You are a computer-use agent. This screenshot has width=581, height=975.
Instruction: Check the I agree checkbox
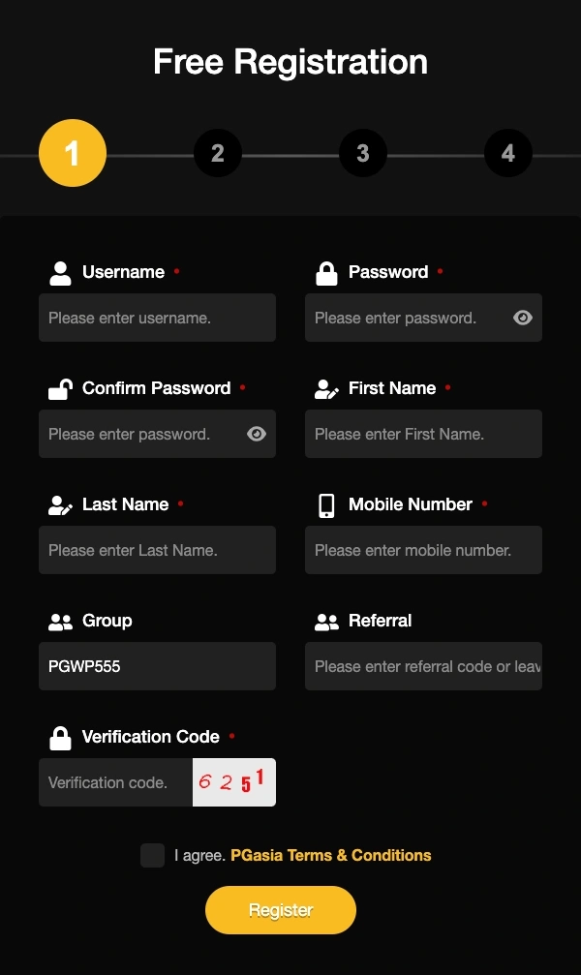(x=152, y=855)
